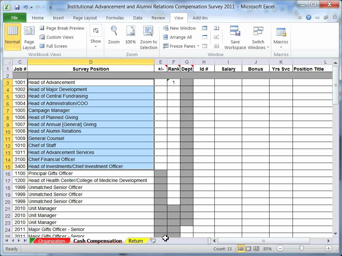The image size is (342, 256).
Task: Set zoom to 100% icon
Action: click(x=130, y=31)
